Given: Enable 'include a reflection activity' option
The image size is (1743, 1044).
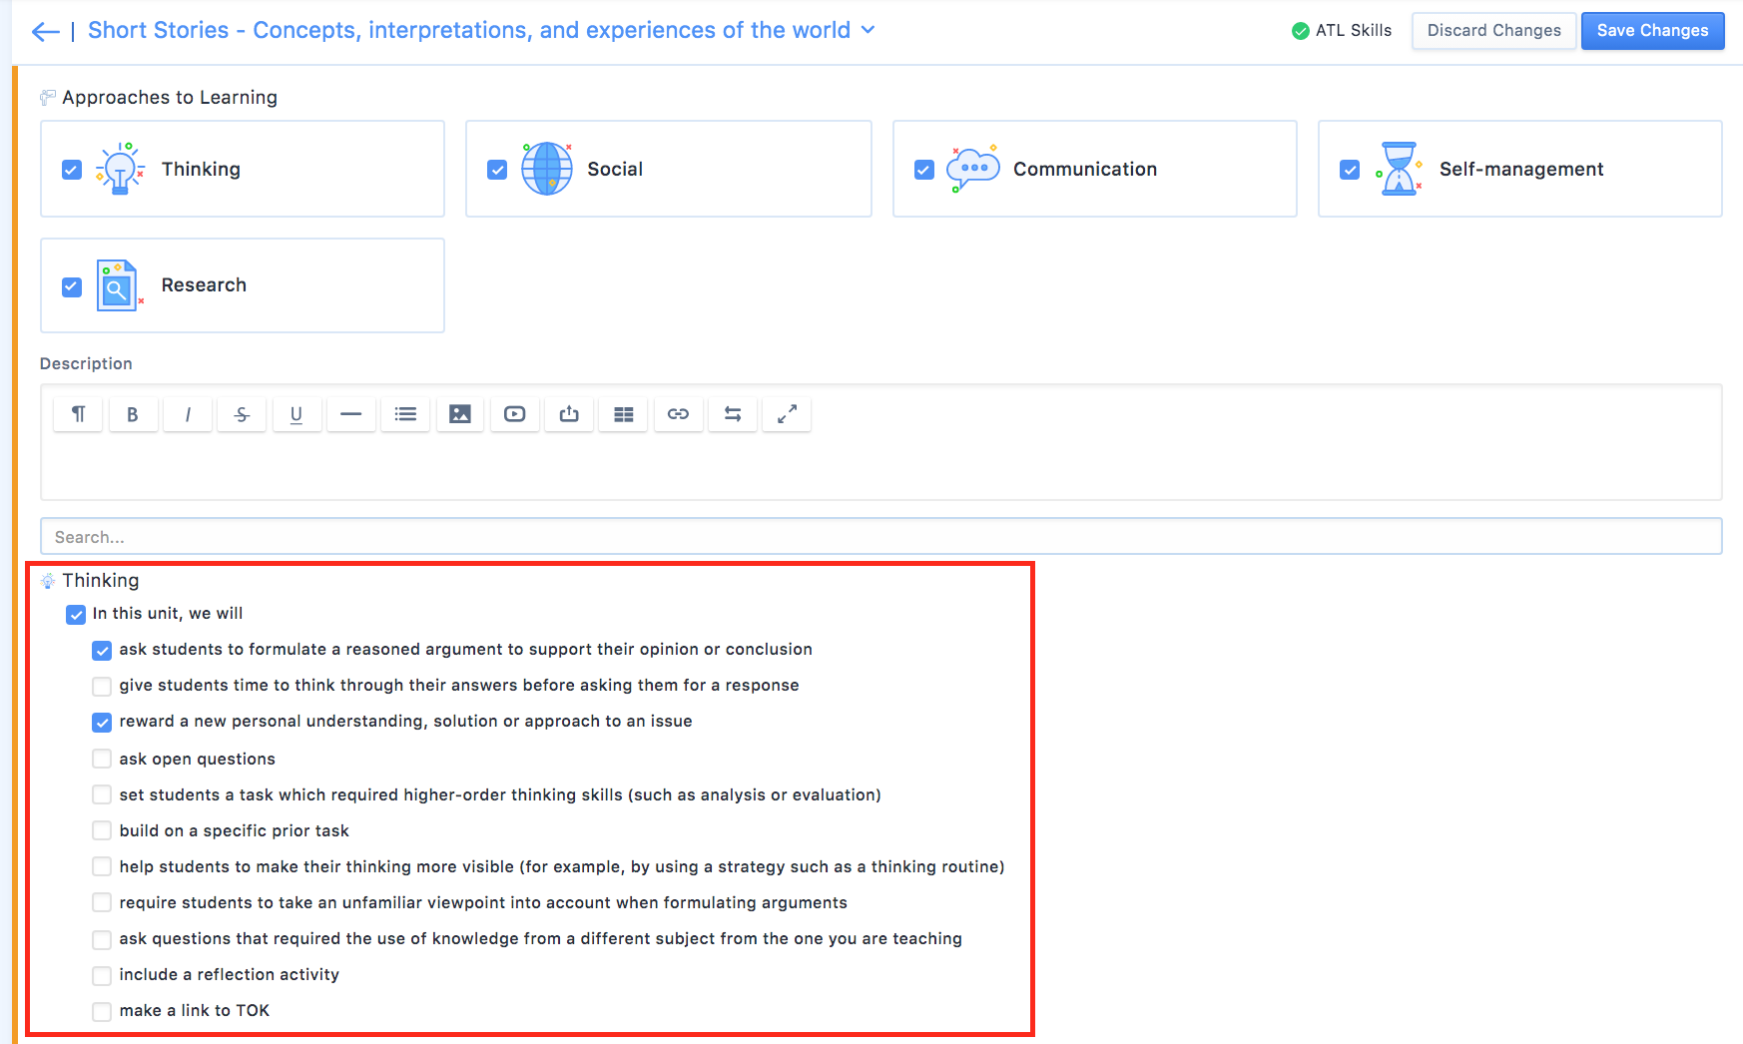Looking at the screenshot, I should [x=102, y=975].
